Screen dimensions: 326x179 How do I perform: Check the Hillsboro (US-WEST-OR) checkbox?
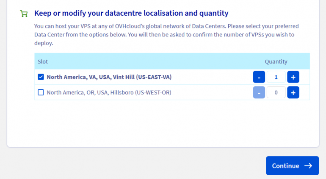41,92
